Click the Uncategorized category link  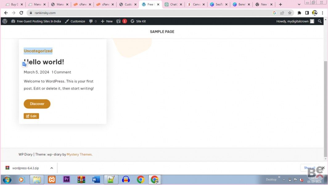click(38, 51)
